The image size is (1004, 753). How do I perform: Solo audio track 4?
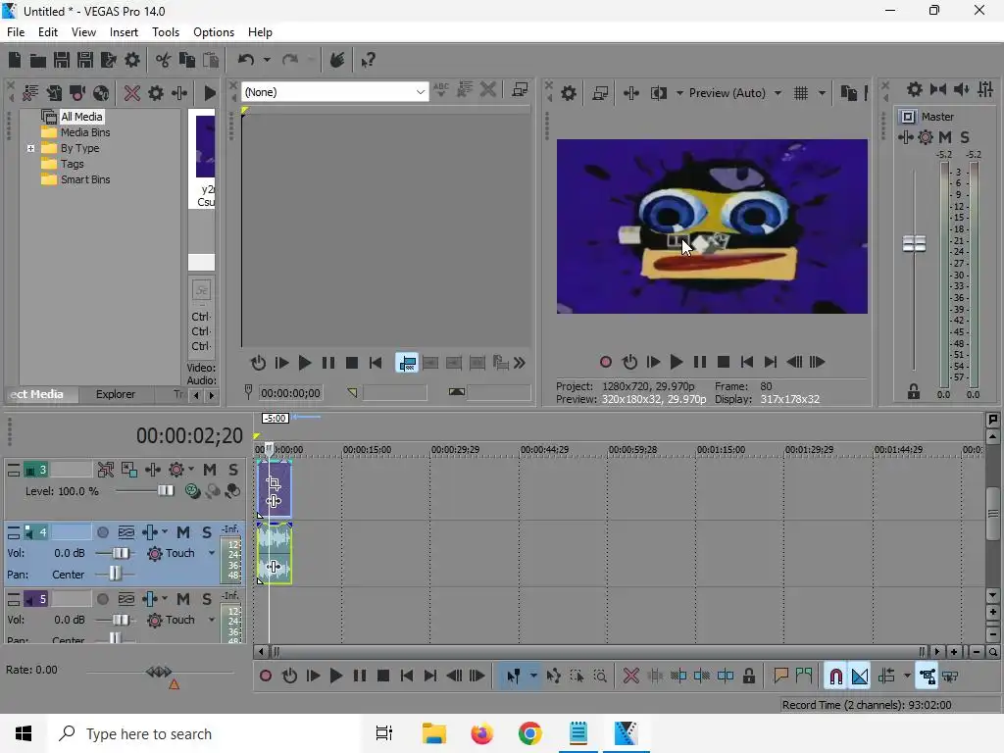pyautogui.click(x=206, y=532)
